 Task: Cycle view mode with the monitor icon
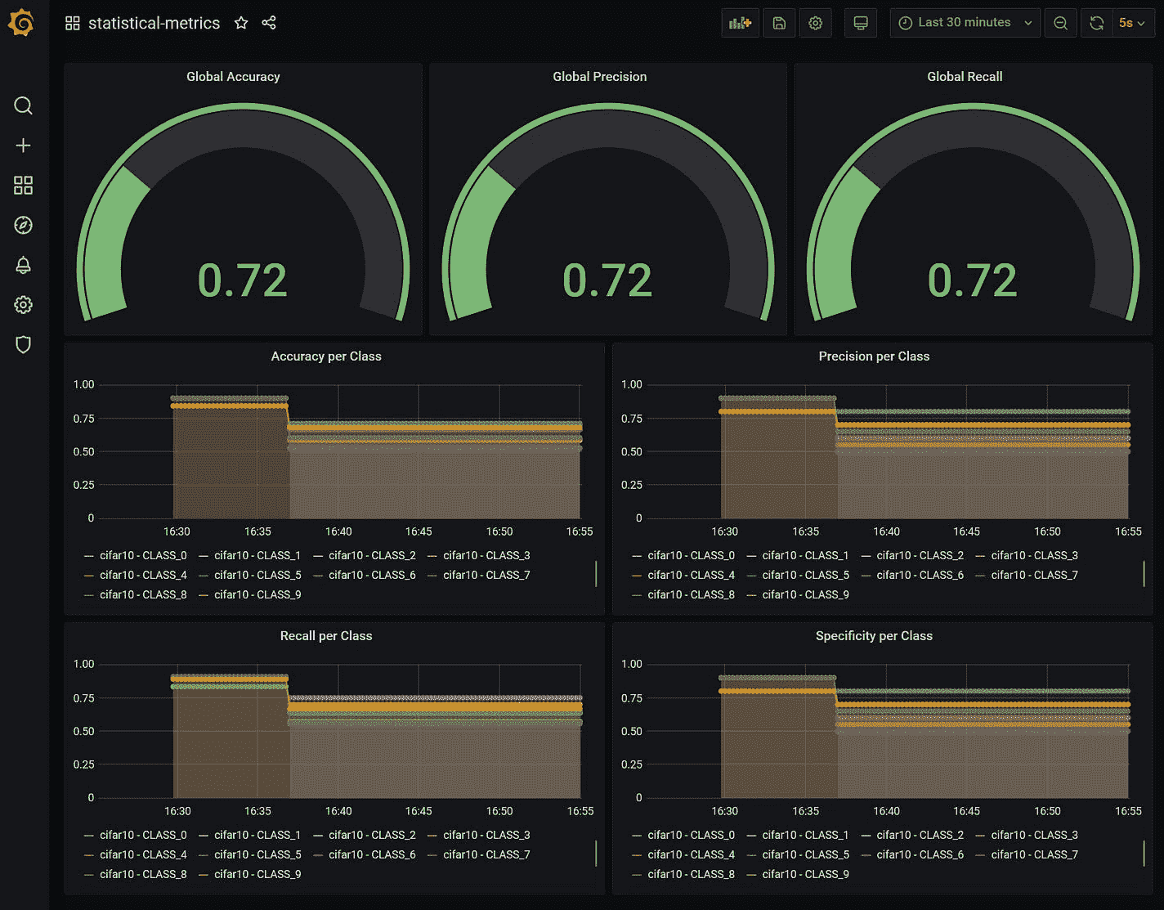[861, 23]
